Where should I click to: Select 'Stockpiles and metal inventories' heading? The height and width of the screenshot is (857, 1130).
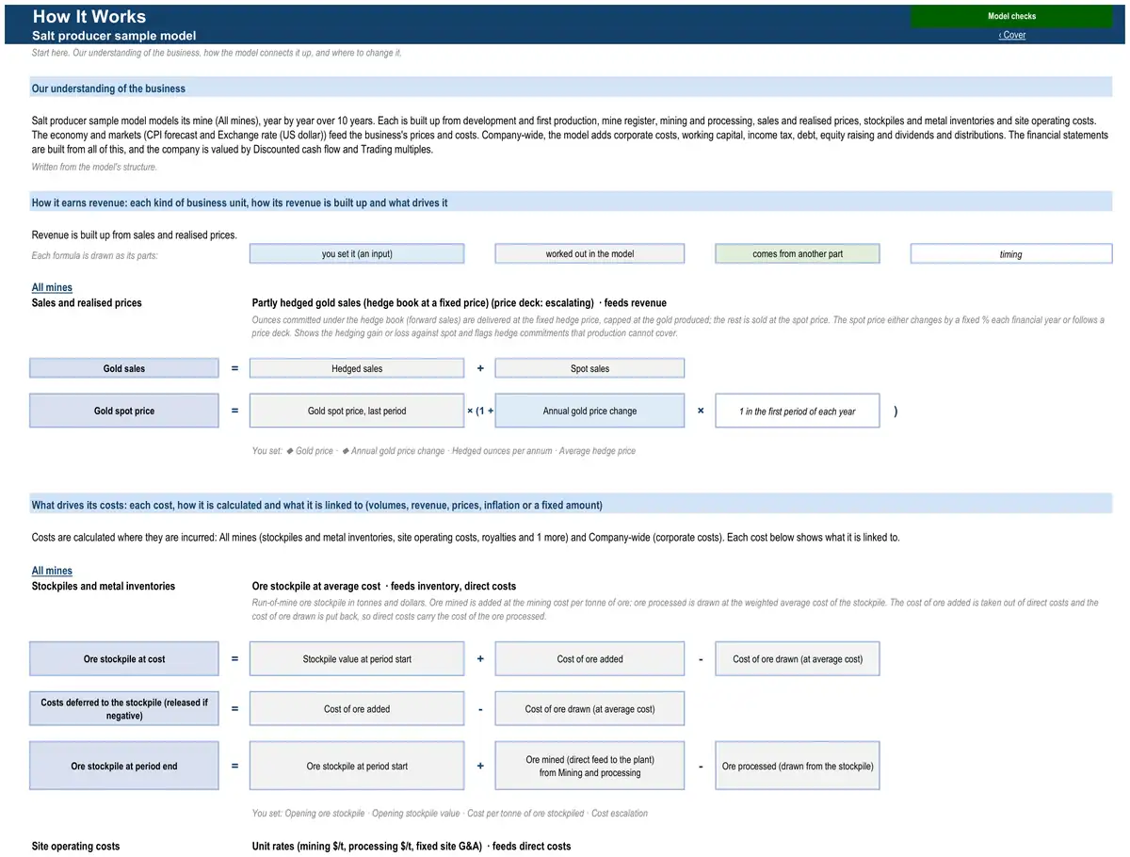coord(104,586)
